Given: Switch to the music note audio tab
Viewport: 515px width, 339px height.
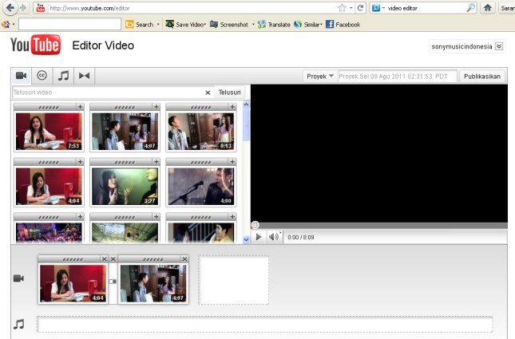Looking at the screenshot, I should click(63, 76).
